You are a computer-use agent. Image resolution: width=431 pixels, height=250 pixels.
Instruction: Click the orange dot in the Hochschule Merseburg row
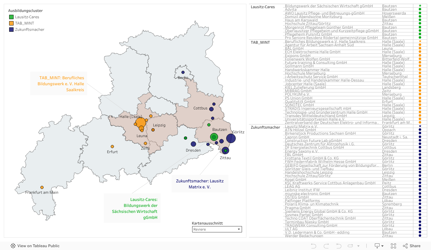[x=420, y=73]
